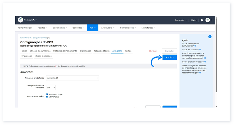Switch to the Textos tab
The width and height of the screenshot is (234, 125).
(128, 51)
